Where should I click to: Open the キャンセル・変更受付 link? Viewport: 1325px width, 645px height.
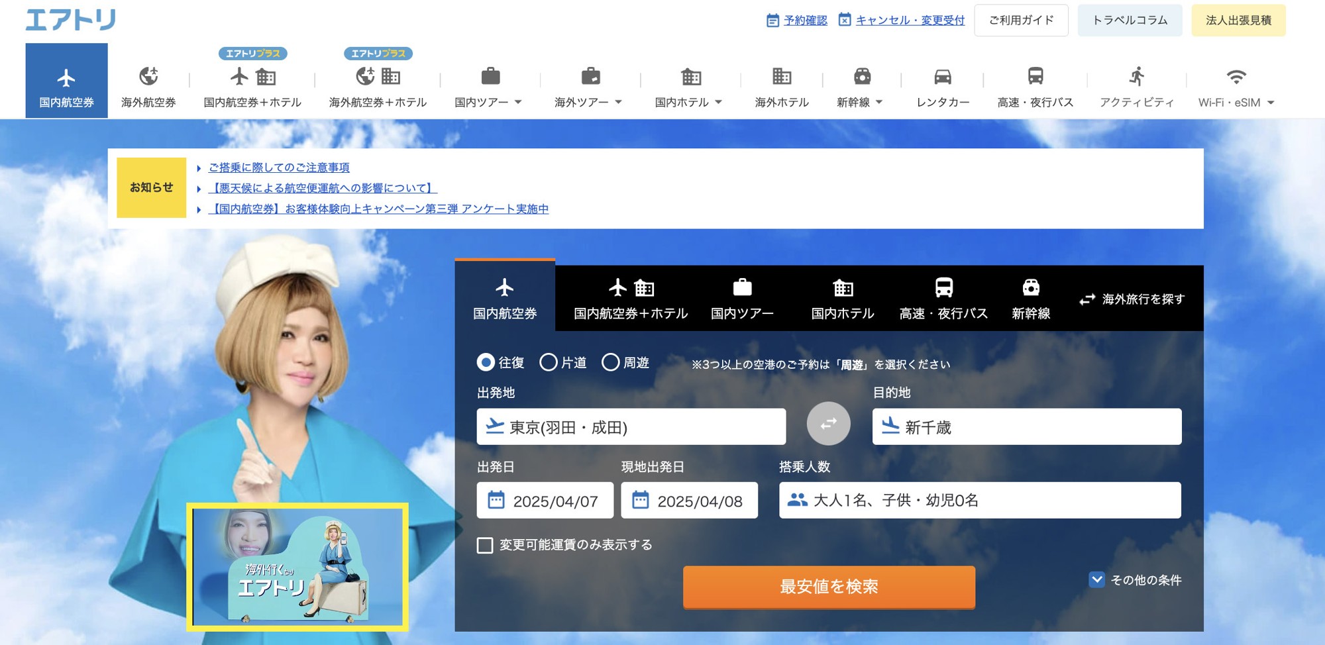[910, 20]
